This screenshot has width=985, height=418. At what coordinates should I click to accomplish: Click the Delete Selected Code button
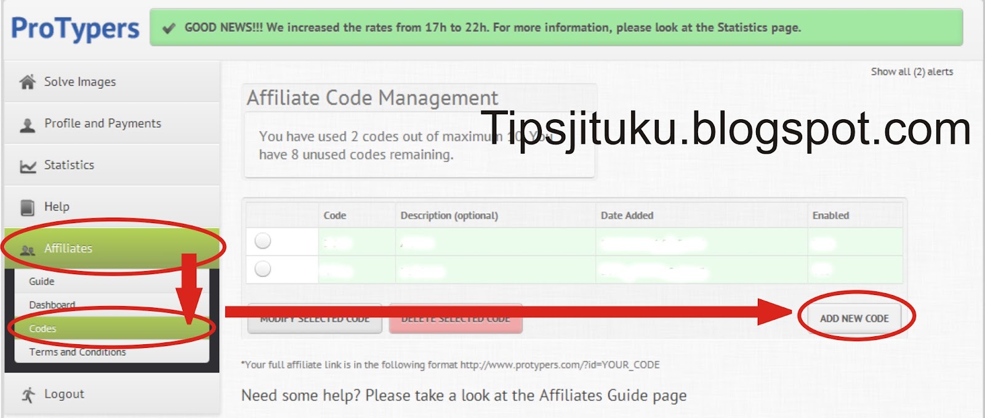[x=456, y=318]
